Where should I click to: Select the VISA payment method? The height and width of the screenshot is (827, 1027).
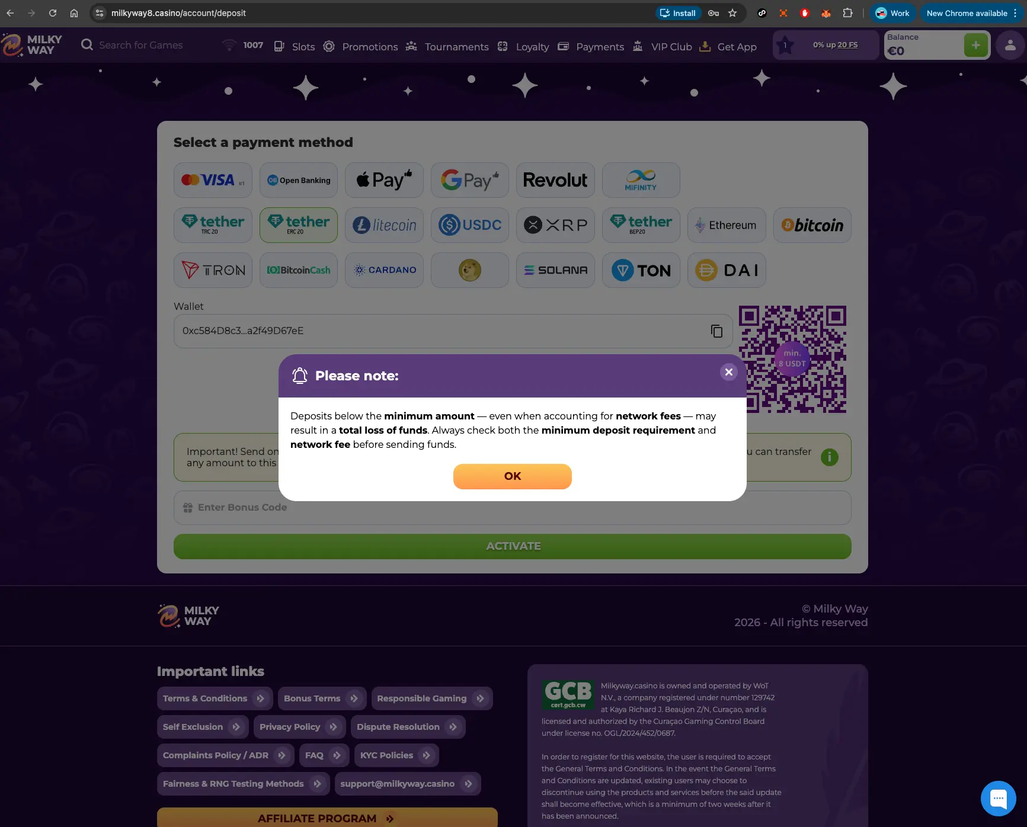point(213,180)
